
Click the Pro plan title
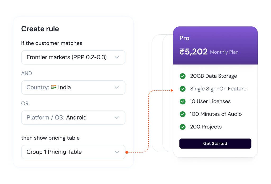(x=184, y=38)
